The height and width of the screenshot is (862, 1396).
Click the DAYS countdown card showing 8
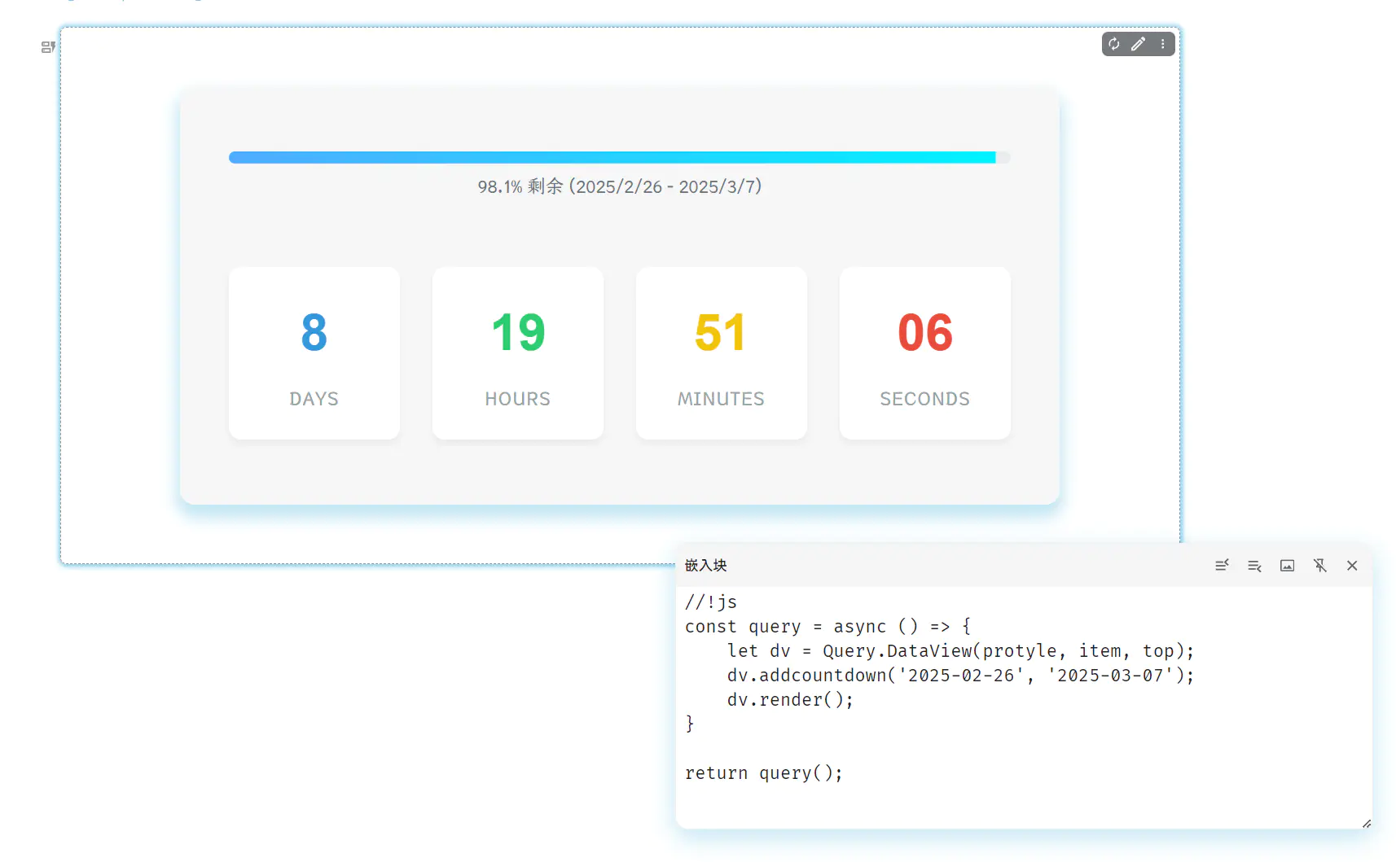(x=314, y=353)
